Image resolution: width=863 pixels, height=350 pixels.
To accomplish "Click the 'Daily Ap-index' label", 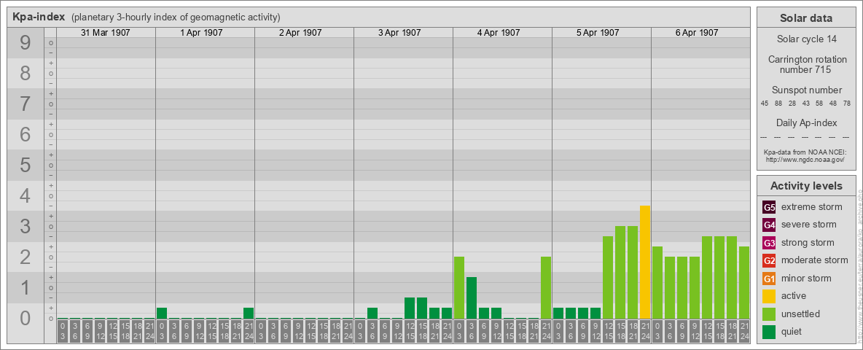I will [805, 122].
